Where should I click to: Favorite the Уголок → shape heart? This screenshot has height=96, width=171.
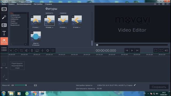click(x=46, y=17)
